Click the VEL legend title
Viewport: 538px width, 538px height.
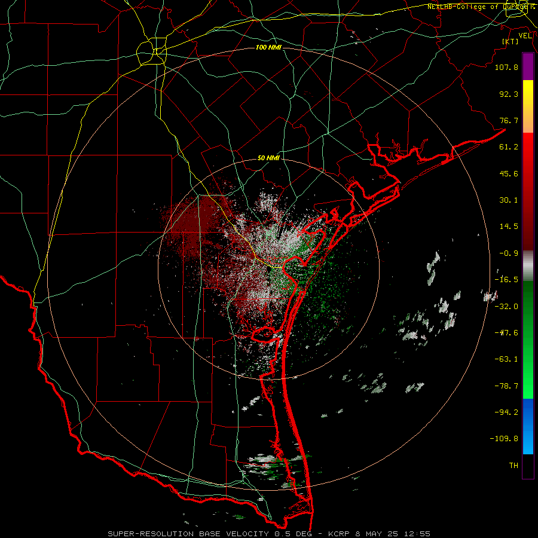525,36
